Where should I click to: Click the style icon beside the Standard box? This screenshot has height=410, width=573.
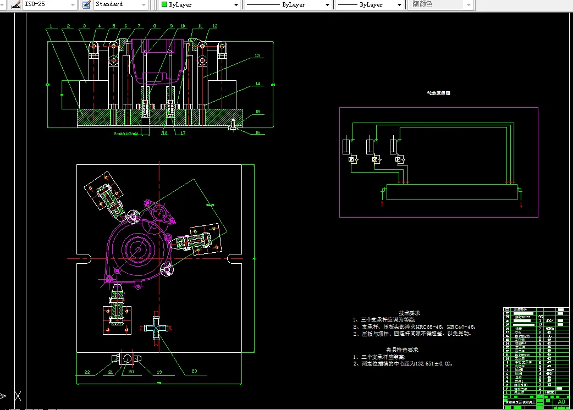tap(86, 4)
